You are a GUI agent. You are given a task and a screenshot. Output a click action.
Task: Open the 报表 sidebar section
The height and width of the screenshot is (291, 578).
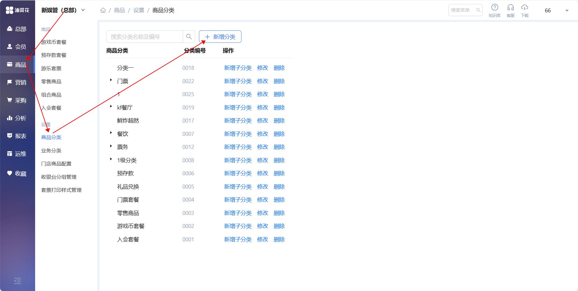click(x=17, y=136)
